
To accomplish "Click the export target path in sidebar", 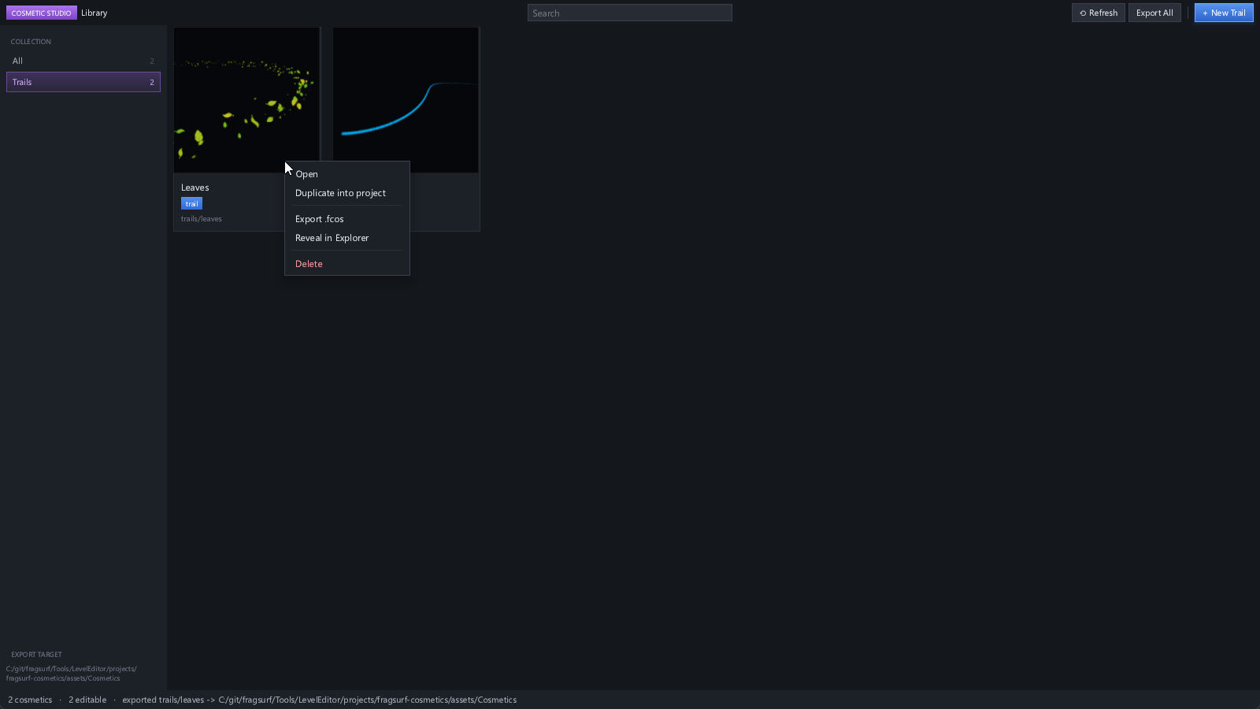I will [72, 674].
